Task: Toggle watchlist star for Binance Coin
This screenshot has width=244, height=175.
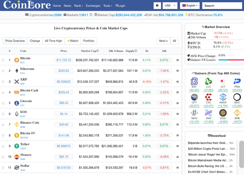Action: pyautogui.click(x=3, y=125)
